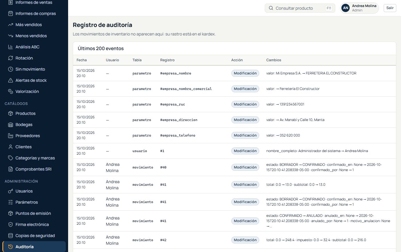Screen dimensions: 401x252
Task: Click the 'total: 0.0 → 13.0' changes cell
Action: pyautogui.click(x=296, y=185)
